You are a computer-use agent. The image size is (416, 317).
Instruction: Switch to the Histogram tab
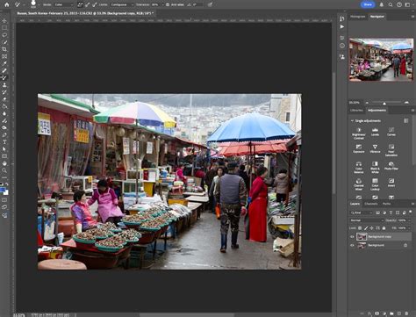click(x=358, y=17)
